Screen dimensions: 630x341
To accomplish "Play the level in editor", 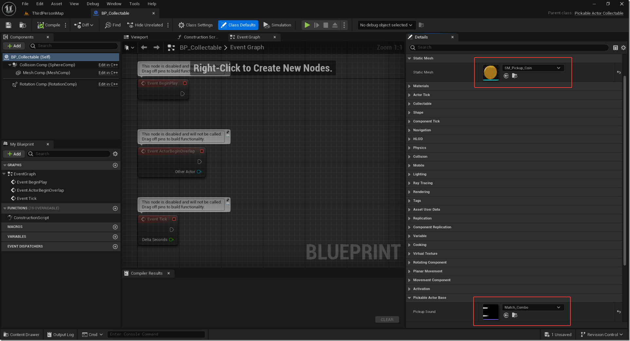I will pos(307,25).
